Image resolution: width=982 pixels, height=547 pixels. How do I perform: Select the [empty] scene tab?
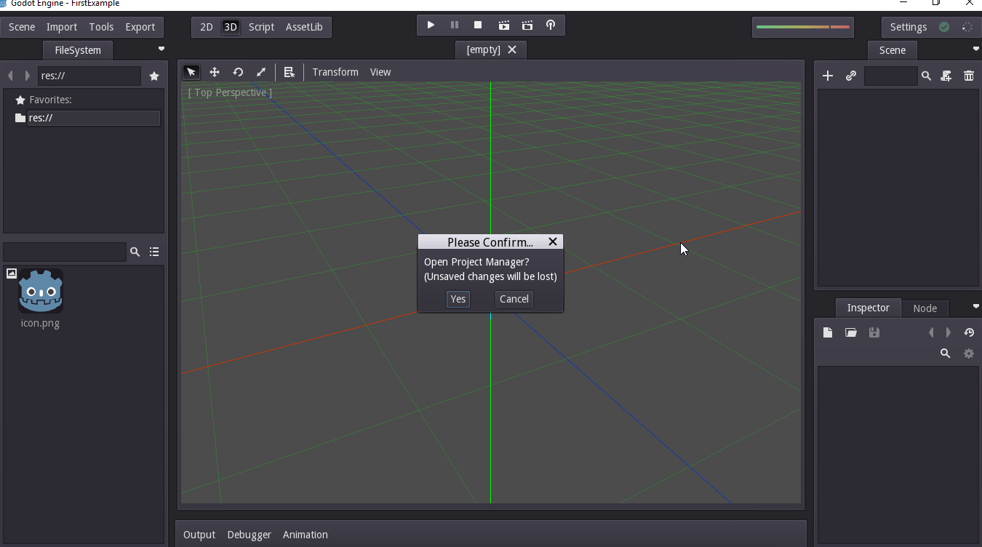point(483,49)
